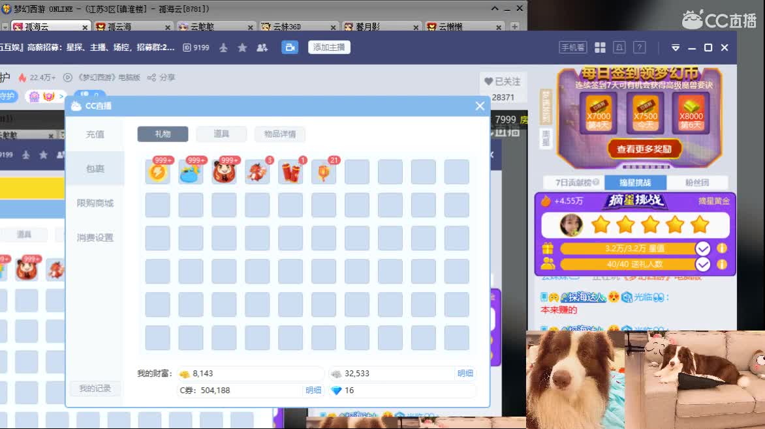Click the X7000 第4天 sign-in reward
Viewport: 765px width, 429px height.
click(x=598, y=113)
